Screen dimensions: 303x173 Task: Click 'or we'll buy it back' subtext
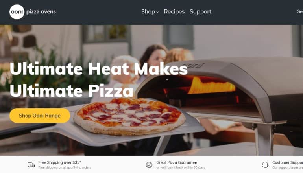[181, 167]
